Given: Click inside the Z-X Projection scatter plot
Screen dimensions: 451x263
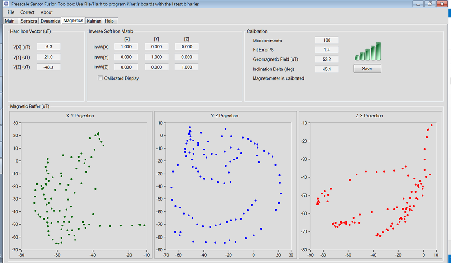Looking at the screenshot, I should 374,186.
